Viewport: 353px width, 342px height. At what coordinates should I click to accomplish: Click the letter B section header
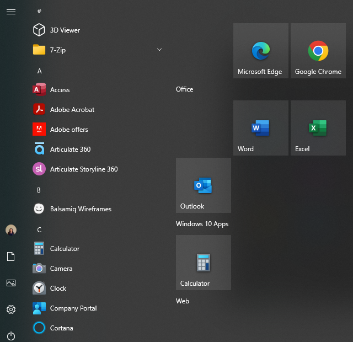tap(39, 190)
